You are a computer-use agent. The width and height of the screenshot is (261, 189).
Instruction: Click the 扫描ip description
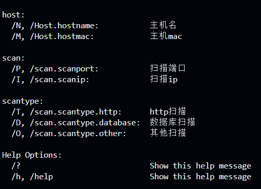click(164, 79)
